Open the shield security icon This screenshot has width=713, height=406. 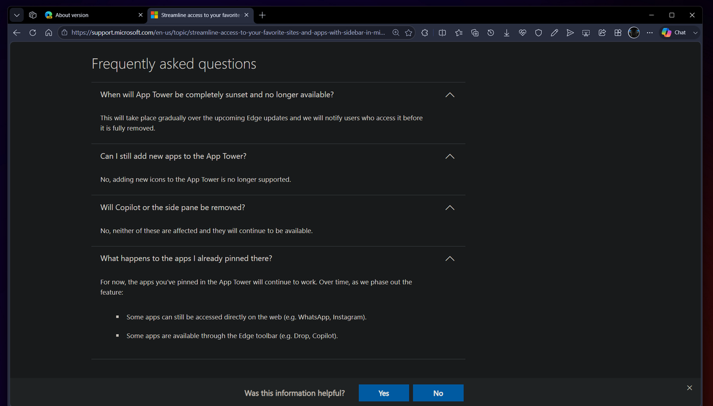click(538, 33)
